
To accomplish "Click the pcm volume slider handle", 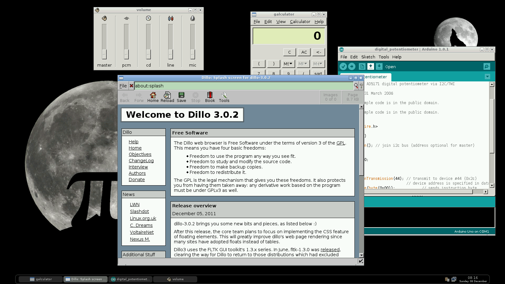I will 126,54.
